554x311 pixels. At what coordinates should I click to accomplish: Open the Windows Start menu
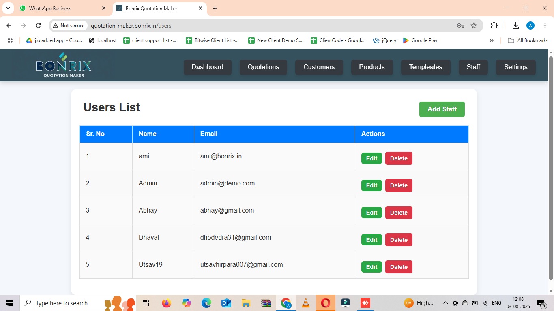click(10, 303)
